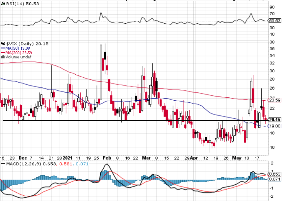This screenshot has width=283, height=201.
Task: Select the Mar date axis label
Action: (x=146, y=158)
